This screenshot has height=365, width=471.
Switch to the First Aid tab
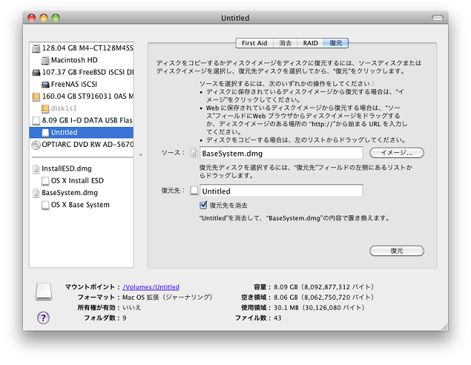pos(254,43)
